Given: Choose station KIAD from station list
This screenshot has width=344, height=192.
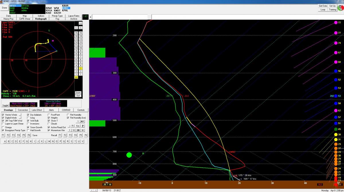Looking at the screenshot, I should (x=49, y=13).
